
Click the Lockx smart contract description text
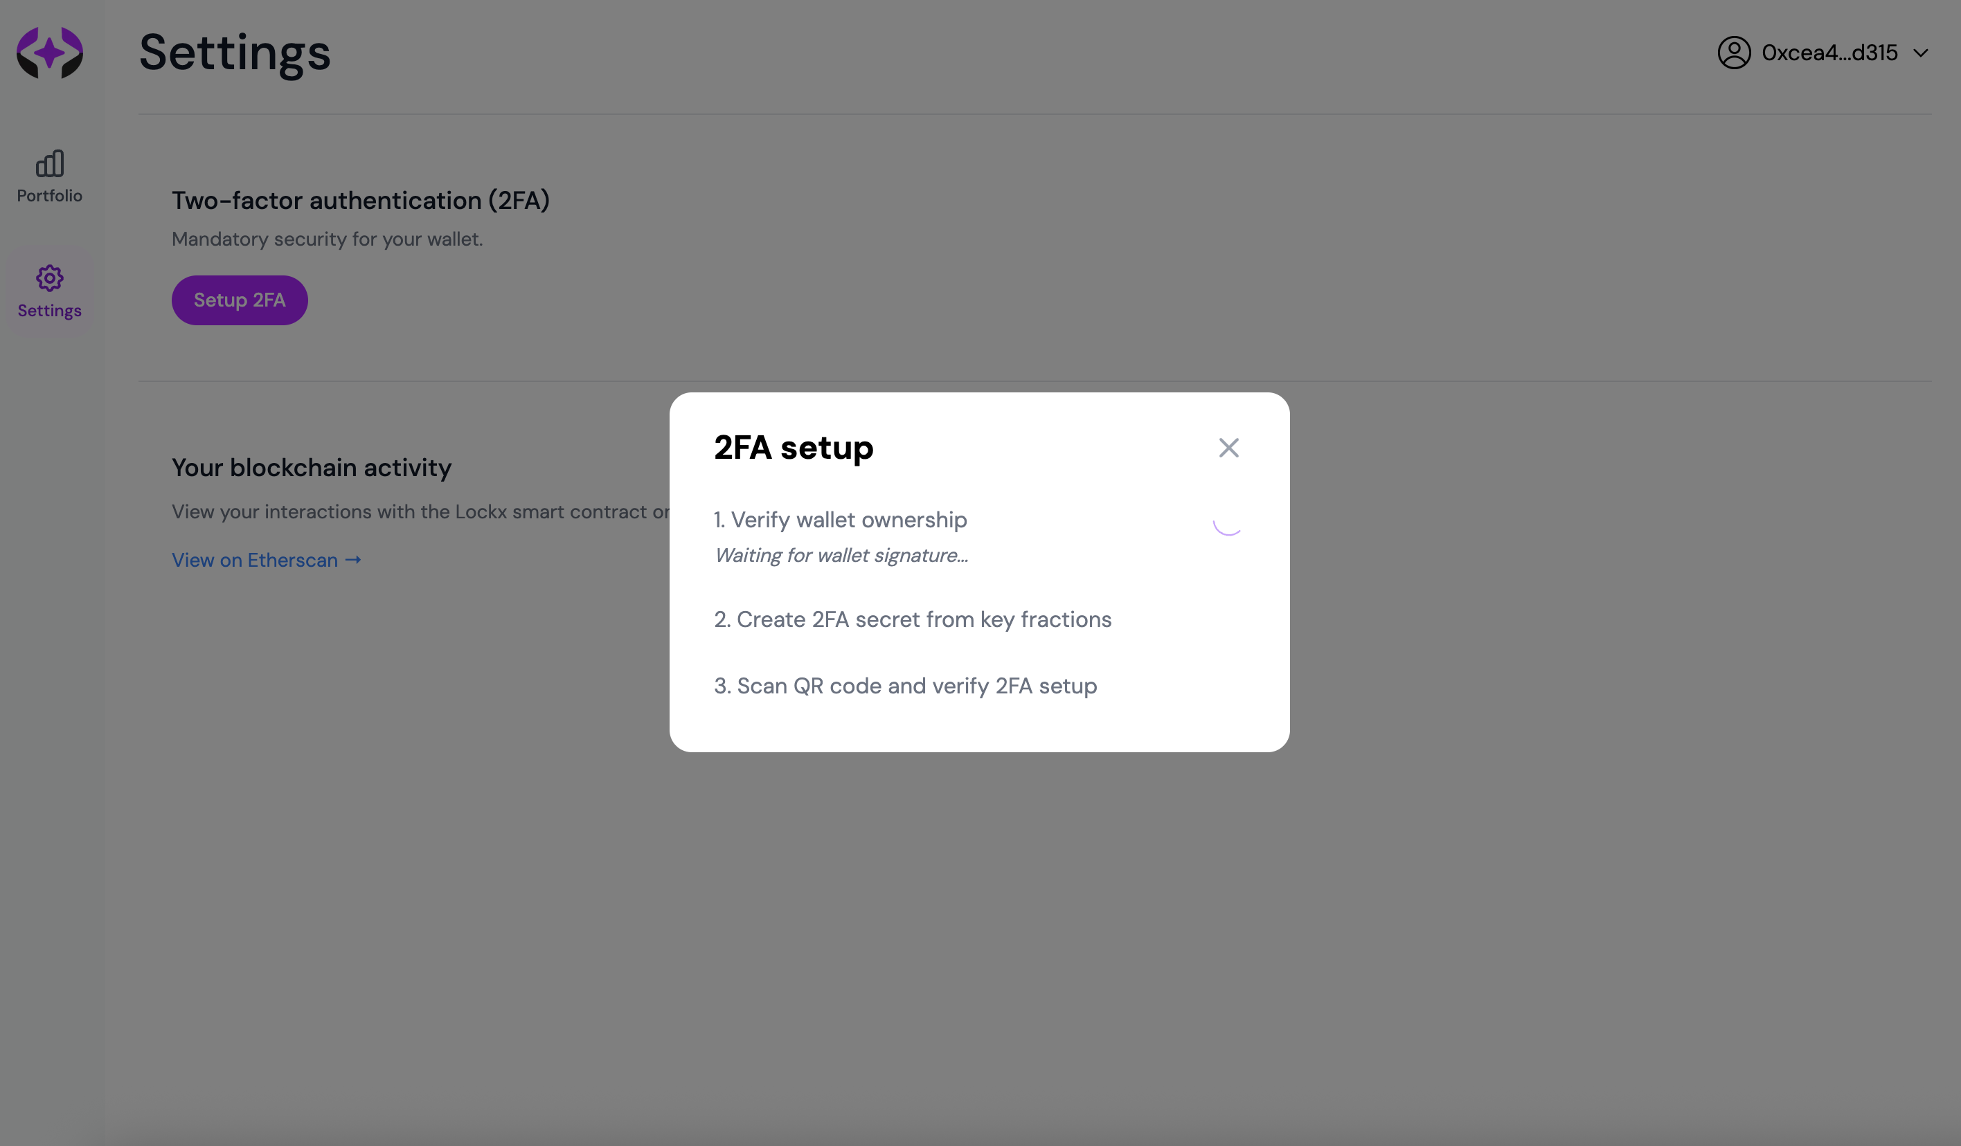coord(420,511)
